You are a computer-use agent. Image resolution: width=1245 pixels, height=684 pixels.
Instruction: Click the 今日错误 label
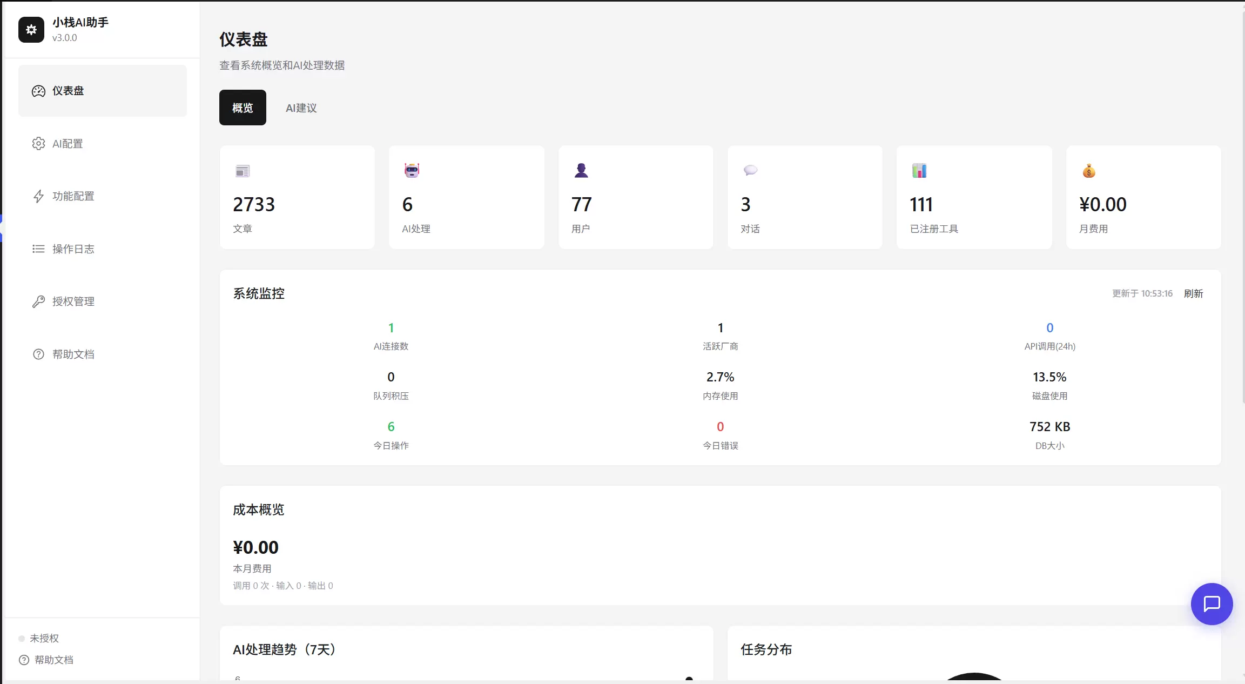pos(720,446)
